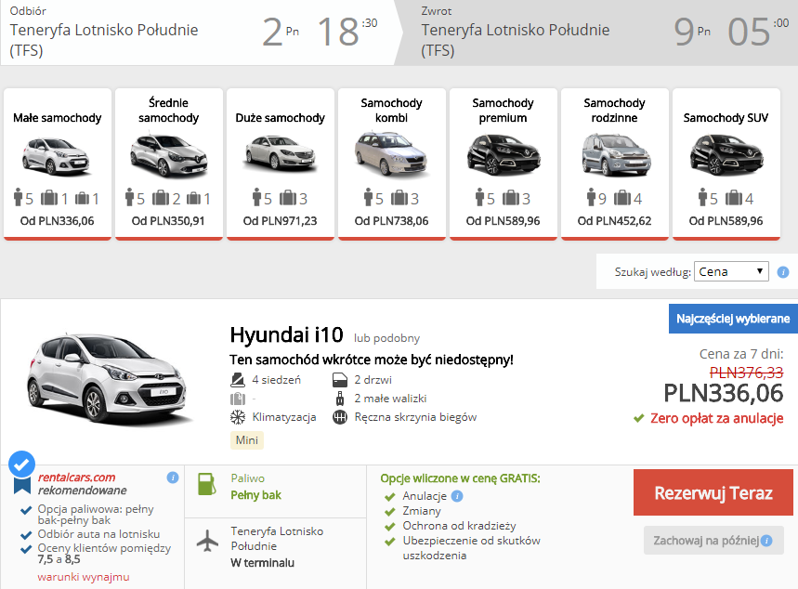Click green check next to Zero opłat za anulacje
Image resolution: width=798 pixels, height=589 pixels.
pyautogui.click(x=639, y=419)
